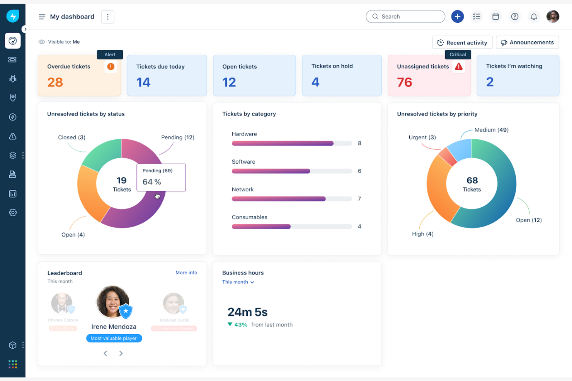Click inside the Search field
572x381 pixels.
click(x=405, y=16)
